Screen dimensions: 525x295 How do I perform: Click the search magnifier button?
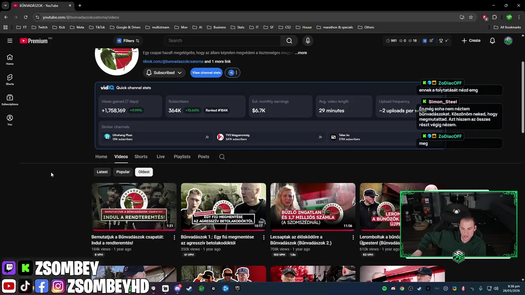tap(289, 41)
